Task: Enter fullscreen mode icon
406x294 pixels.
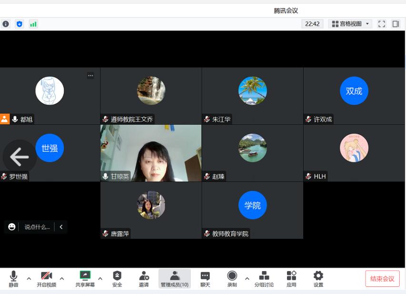Action: pos(382,24)
